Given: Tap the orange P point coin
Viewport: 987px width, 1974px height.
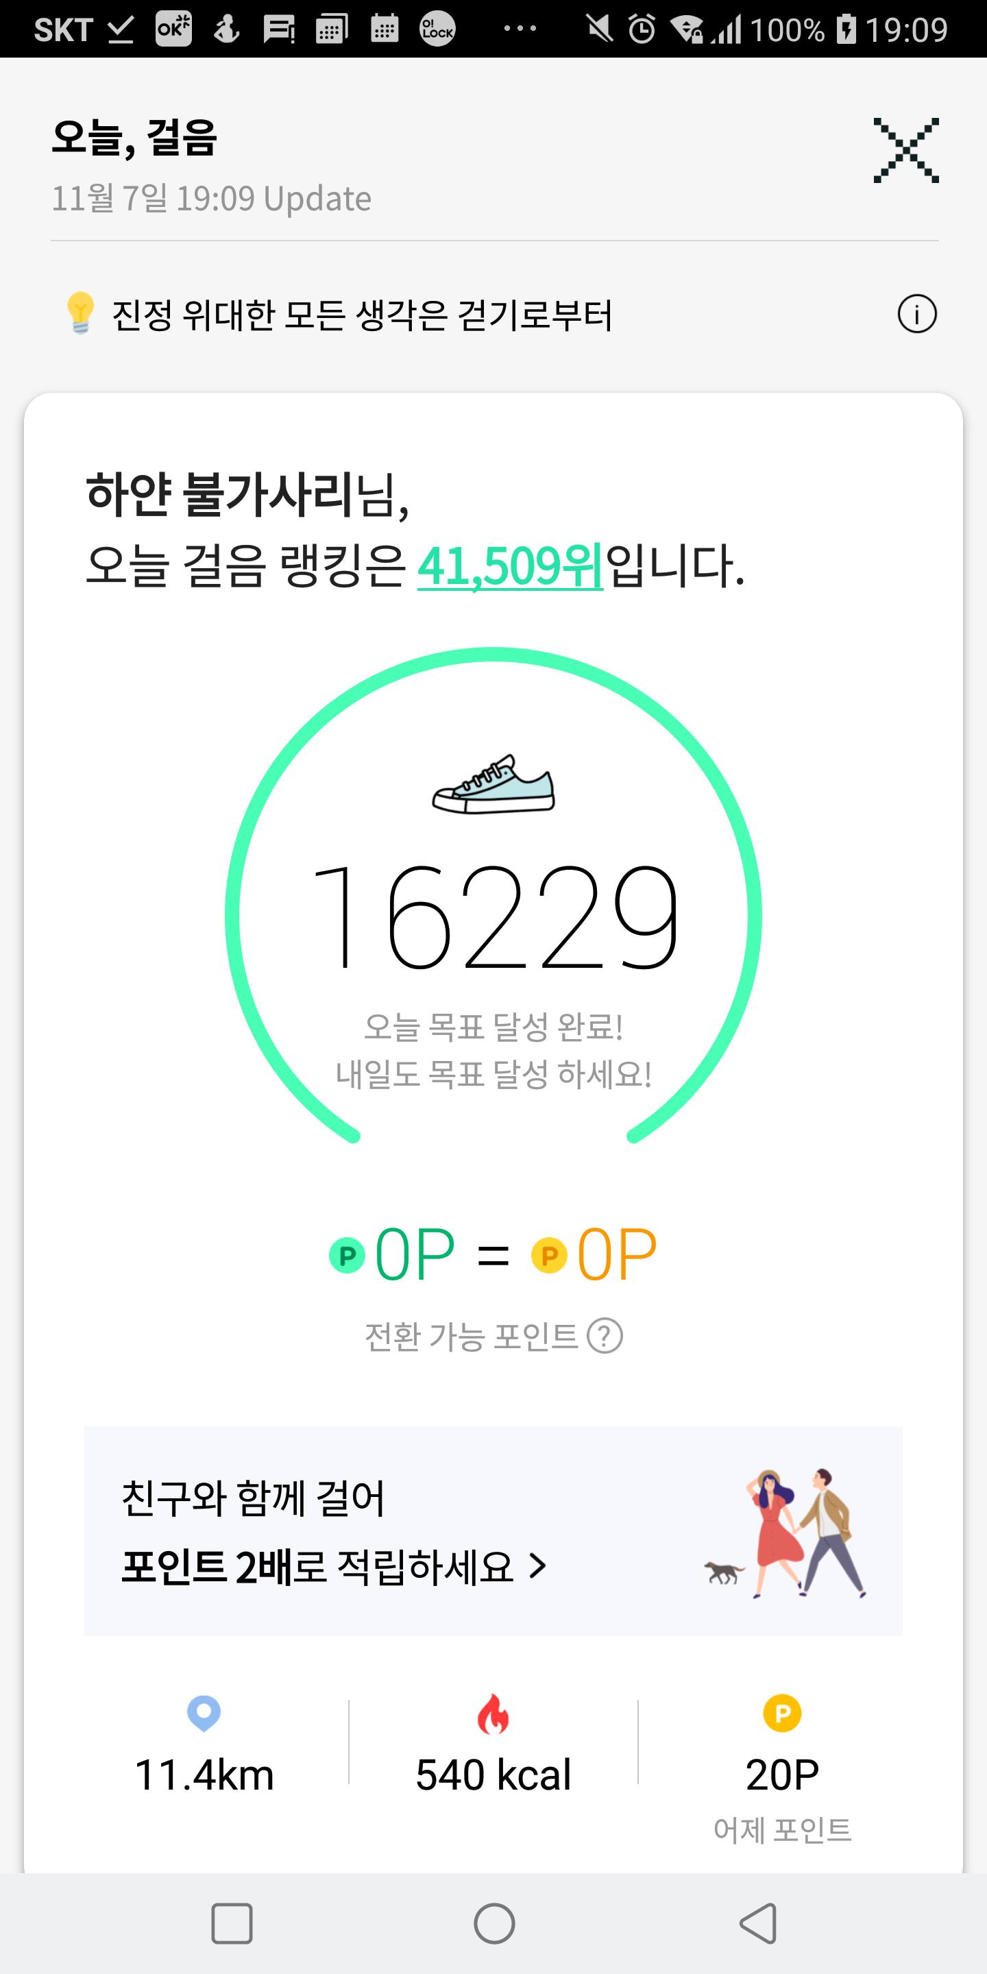Looking at the screenshot, I should [x=550, y=1255].
